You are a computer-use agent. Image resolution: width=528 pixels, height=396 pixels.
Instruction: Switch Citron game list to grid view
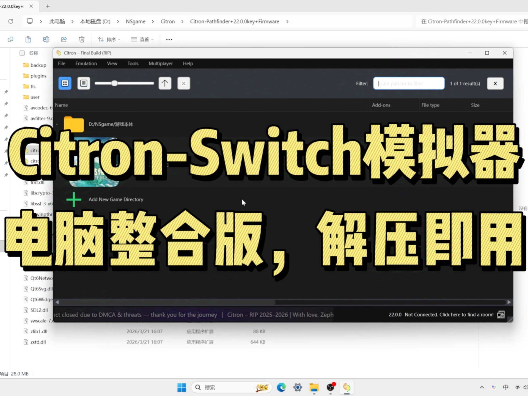[65, 83]
